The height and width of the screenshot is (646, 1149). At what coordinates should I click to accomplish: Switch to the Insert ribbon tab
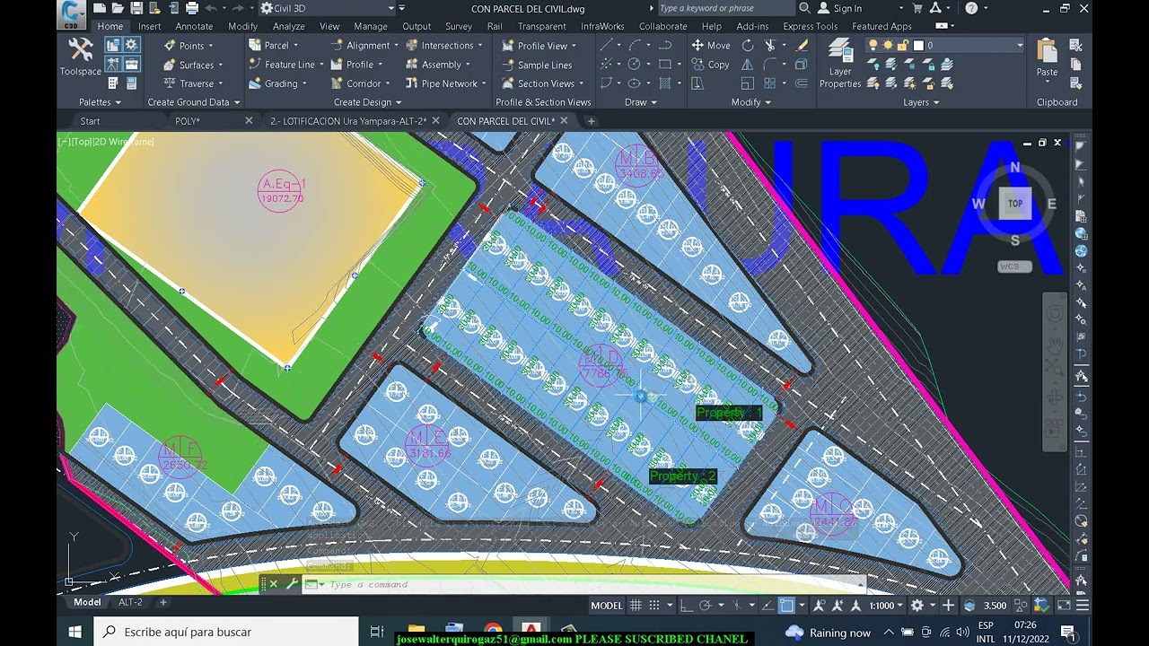[x=150, y=26]
